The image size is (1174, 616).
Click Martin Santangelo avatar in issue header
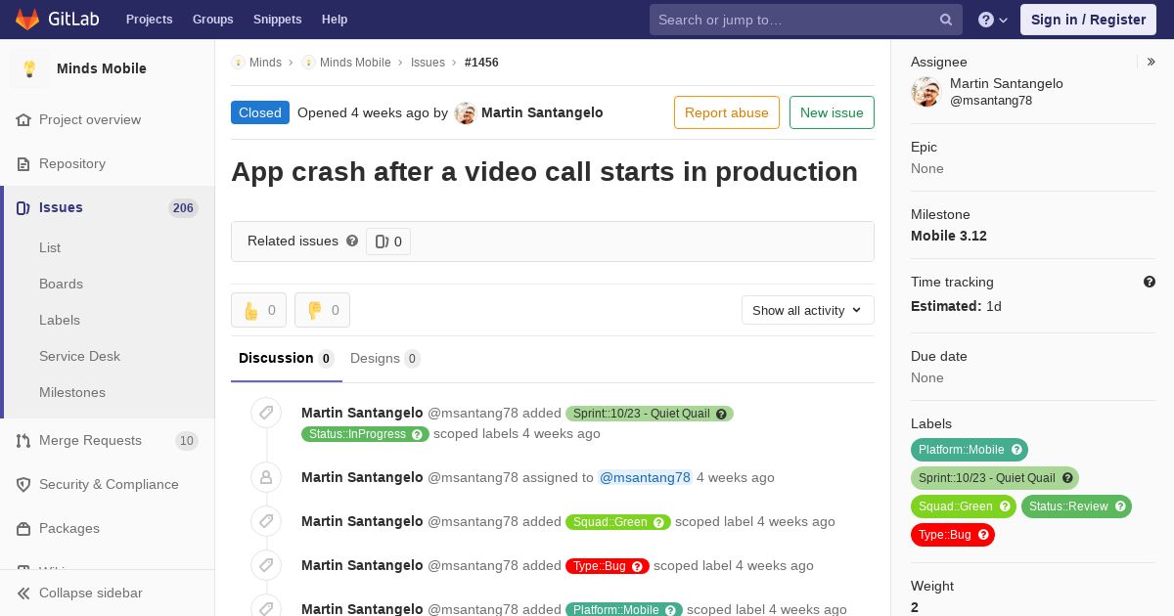[x=465, y=112]
